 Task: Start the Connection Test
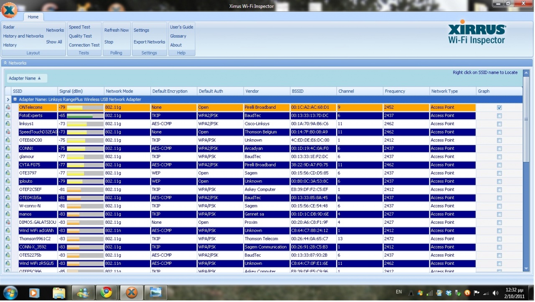click(84, 45)
